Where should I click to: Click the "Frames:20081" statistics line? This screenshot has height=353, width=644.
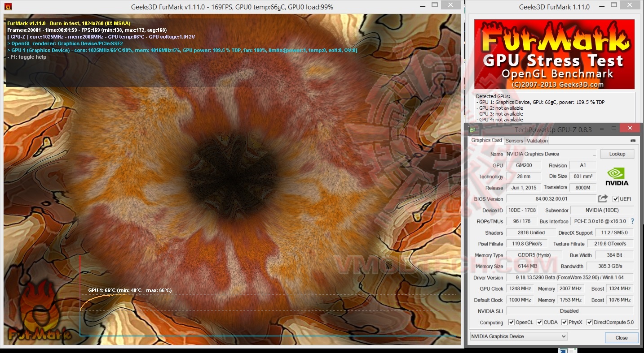click(x=87, y=30)
